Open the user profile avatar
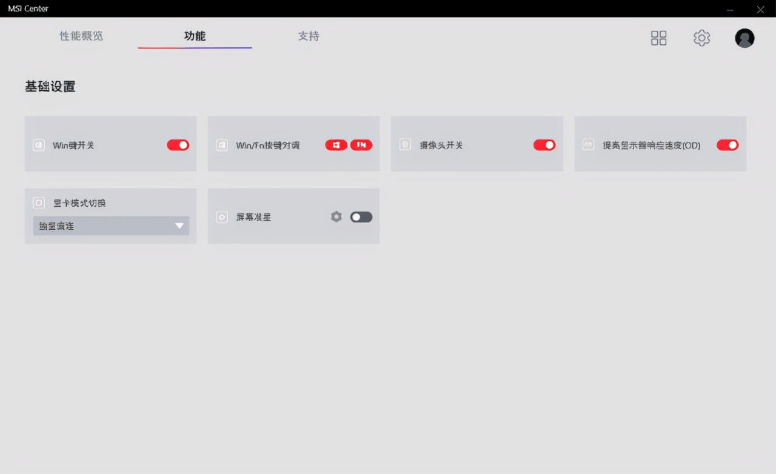Image resolution: width=776 pixels, height=474 pixels. pos(744,38)
